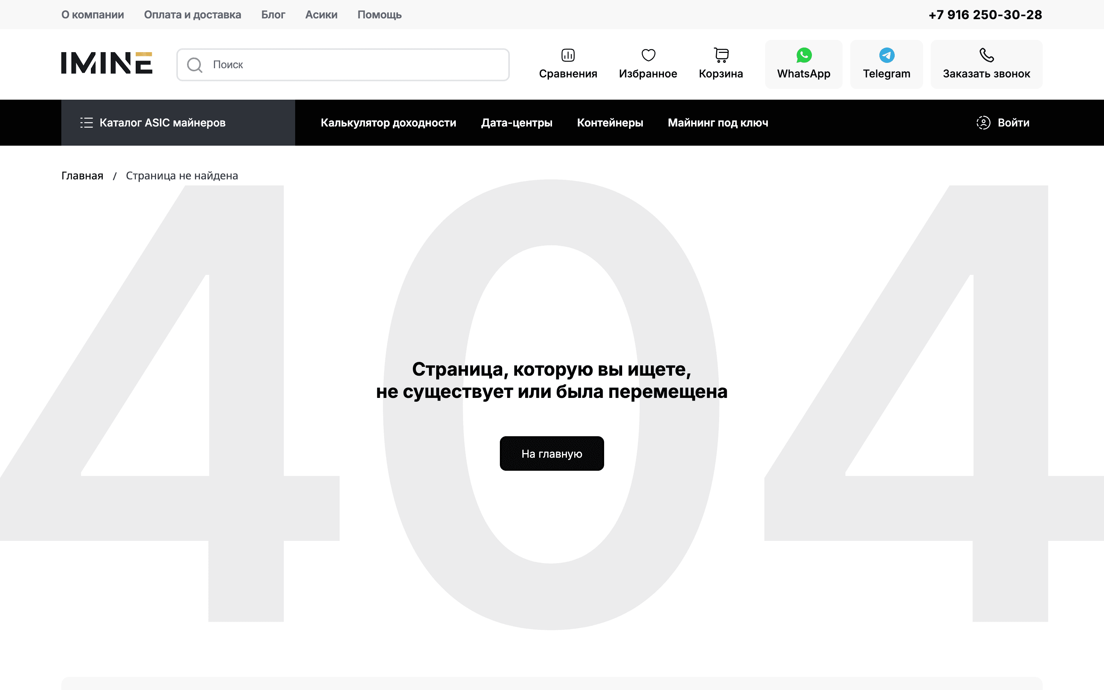The width and height of the screenshot is (1104, 690).
Task: Call the +7 916 250-30-28 number
Action: click(x=986, y=15)
